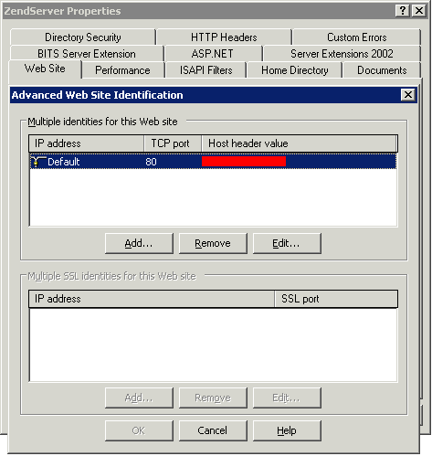Select the TCP port column header
The image size is (432, 456).
[x=173, y=143]
